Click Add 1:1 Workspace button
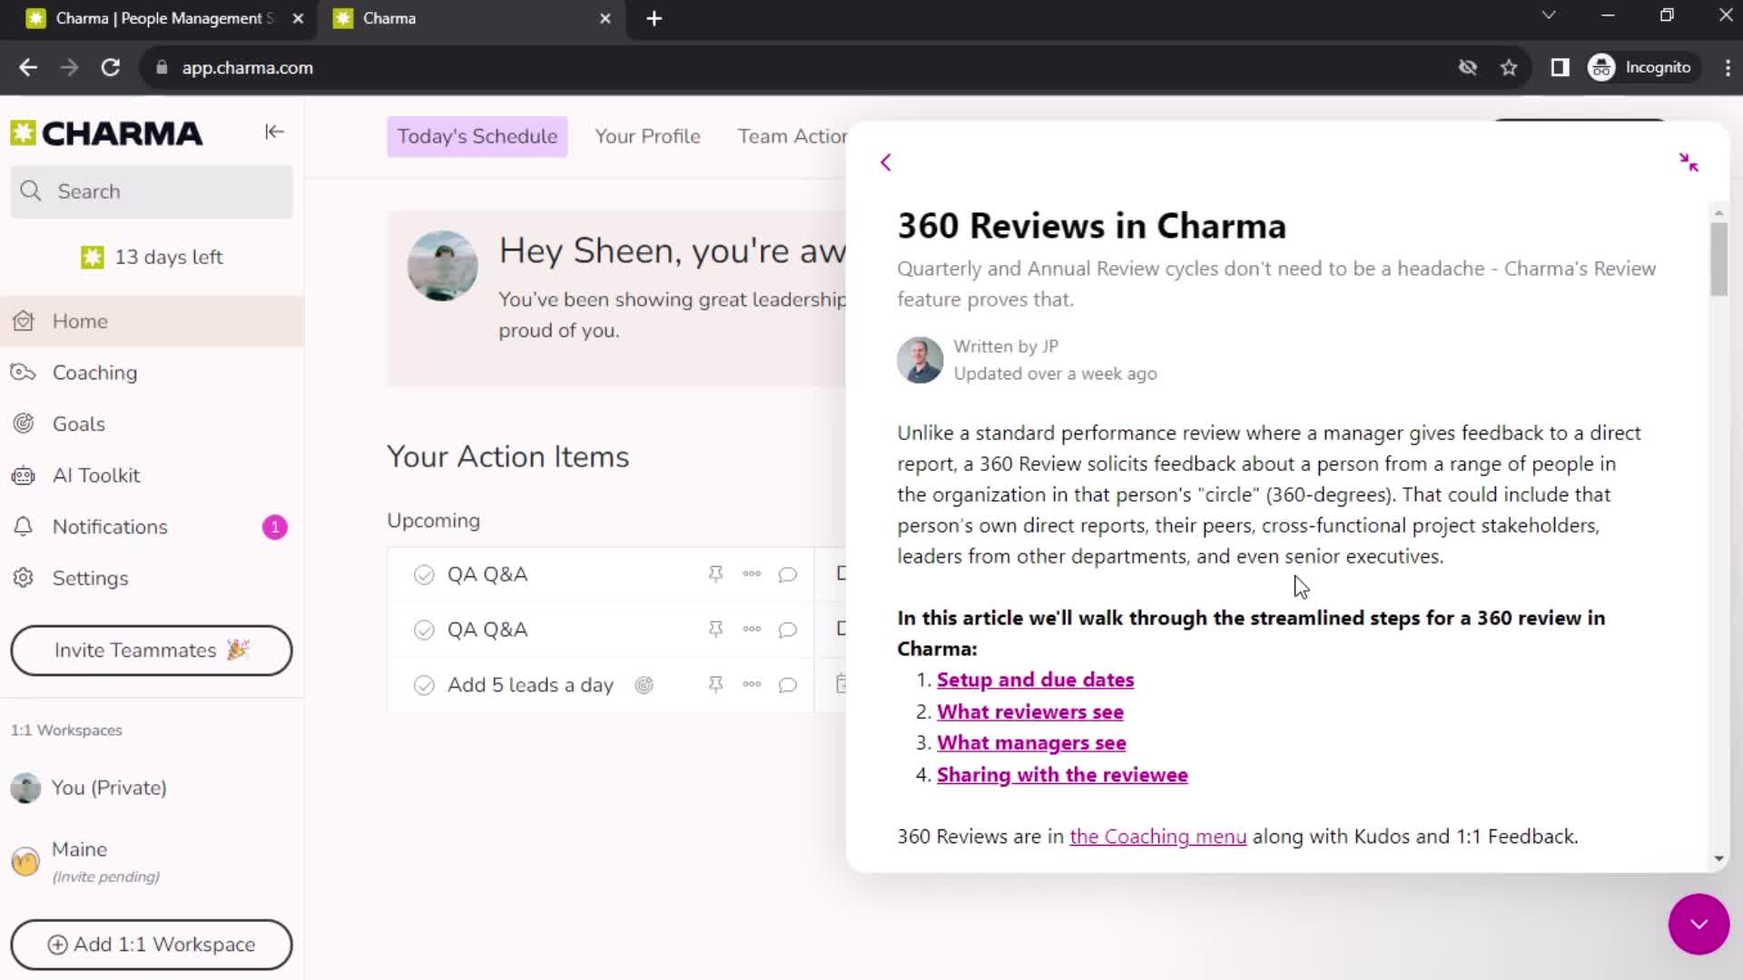This screenshot has width=1743, height=980. tap(152, 945)
